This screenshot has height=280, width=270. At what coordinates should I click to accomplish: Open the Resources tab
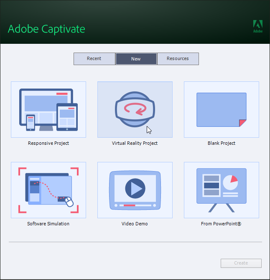pyautogui.click(x=178, y=59)
